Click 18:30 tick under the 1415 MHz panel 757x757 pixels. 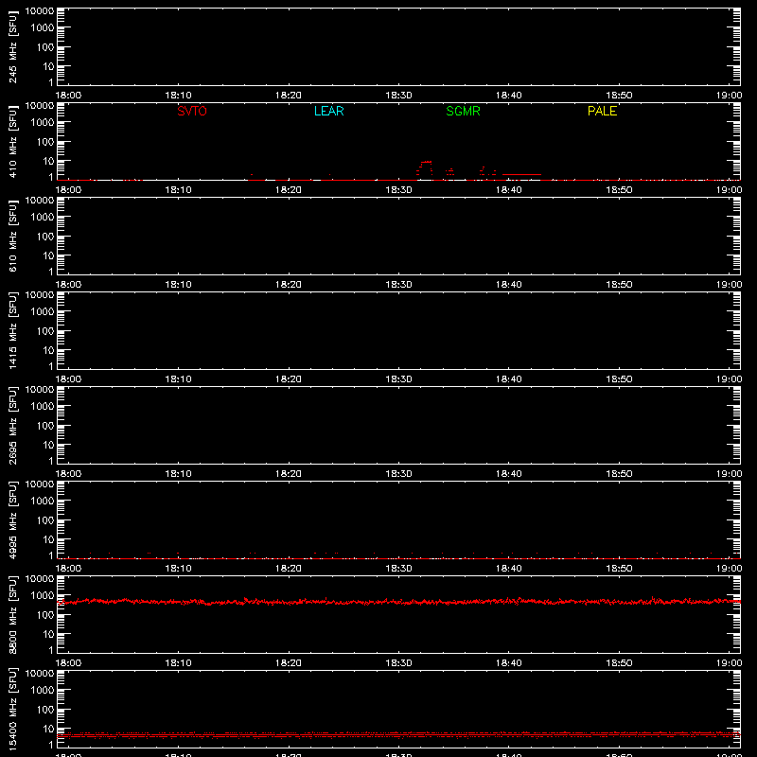(x=398, y=379)
